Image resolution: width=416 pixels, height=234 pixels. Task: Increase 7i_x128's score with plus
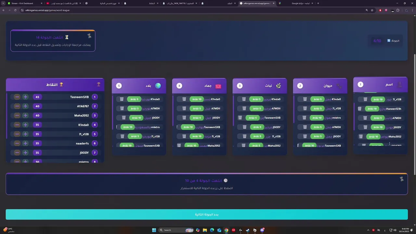(25, 134)
